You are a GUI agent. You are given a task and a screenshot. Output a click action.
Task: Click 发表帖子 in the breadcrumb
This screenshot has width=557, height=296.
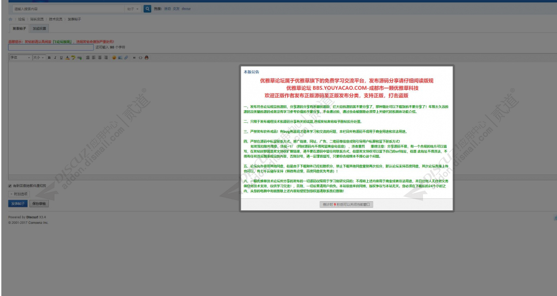click(74, 19)
